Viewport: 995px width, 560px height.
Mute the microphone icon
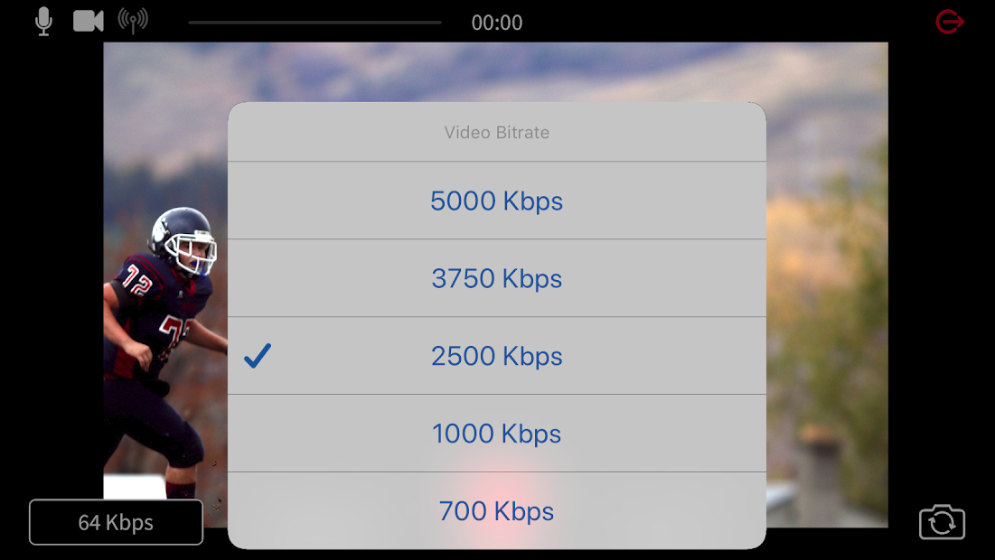[42, 22]
